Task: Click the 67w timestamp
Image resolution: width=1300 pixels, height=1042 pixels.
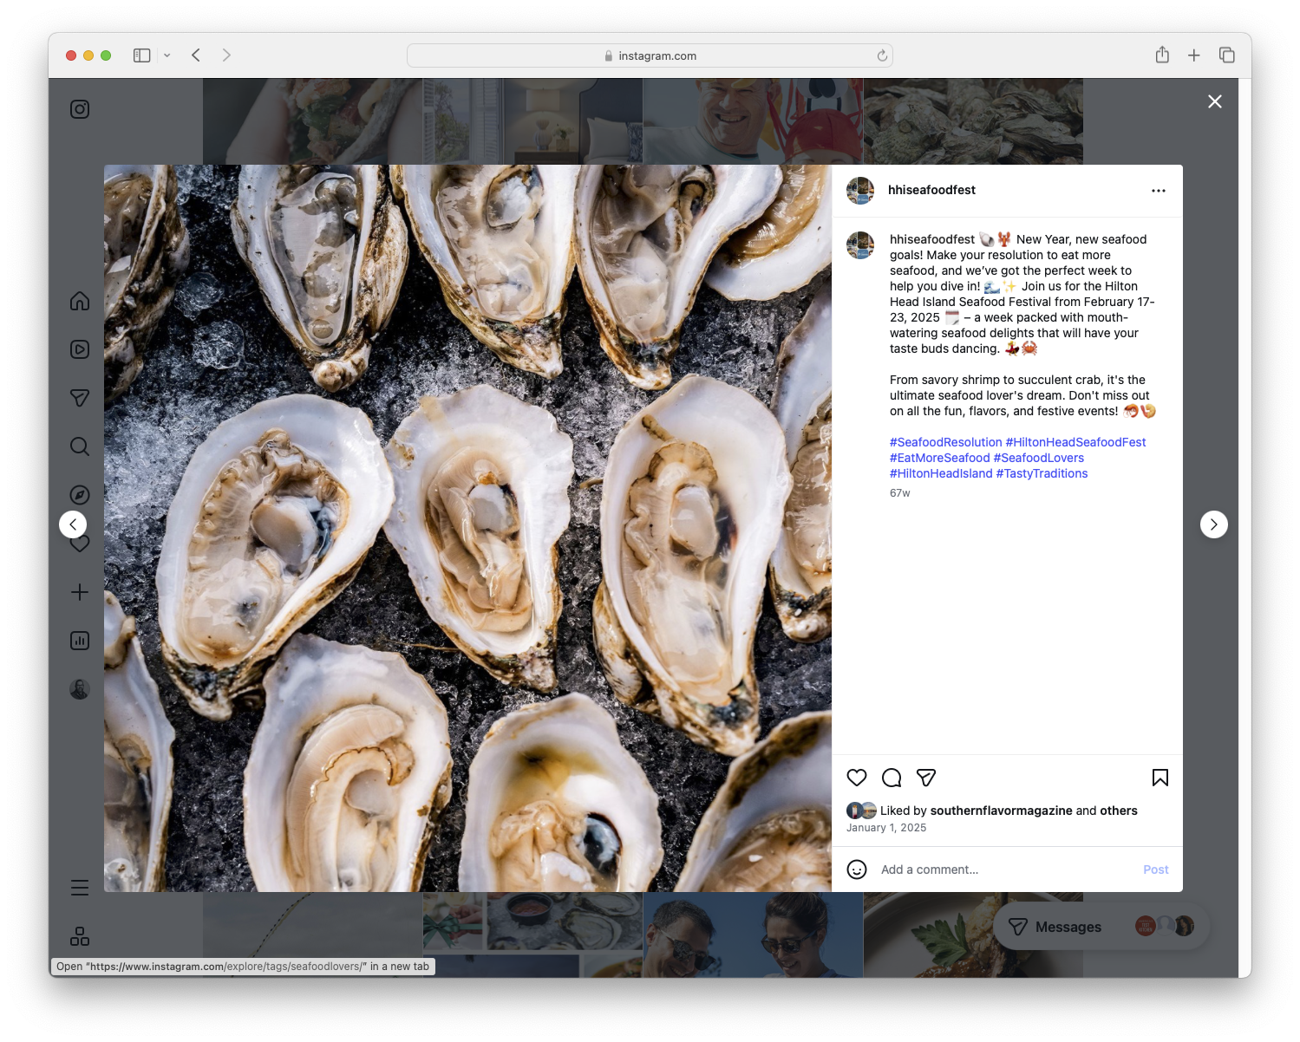Action: coord(899,493)
